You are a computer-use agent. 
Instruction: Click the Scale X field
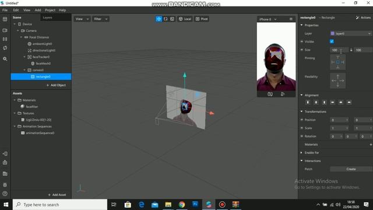pyautogui.click(x=339, y=128)
